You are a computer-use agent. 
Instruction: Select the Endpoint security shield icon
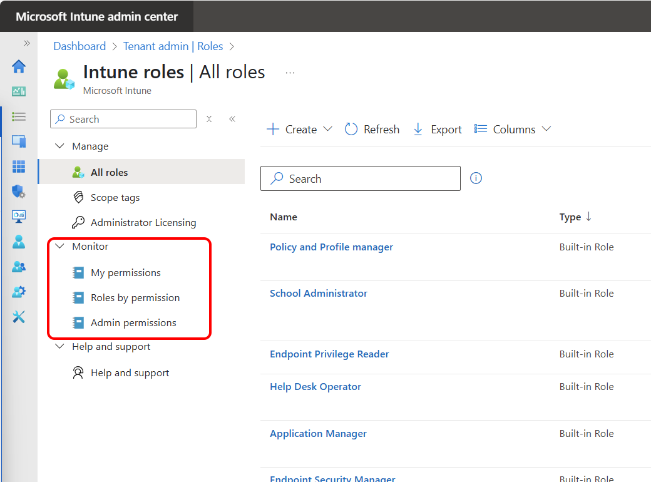point(19,192)
